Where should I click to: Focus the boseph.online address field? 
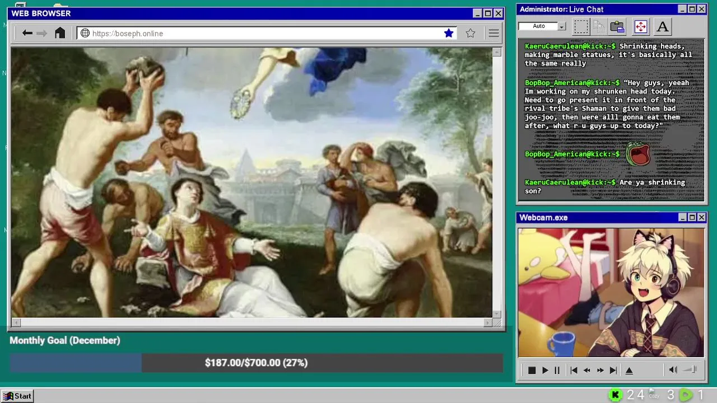(266, 33)
